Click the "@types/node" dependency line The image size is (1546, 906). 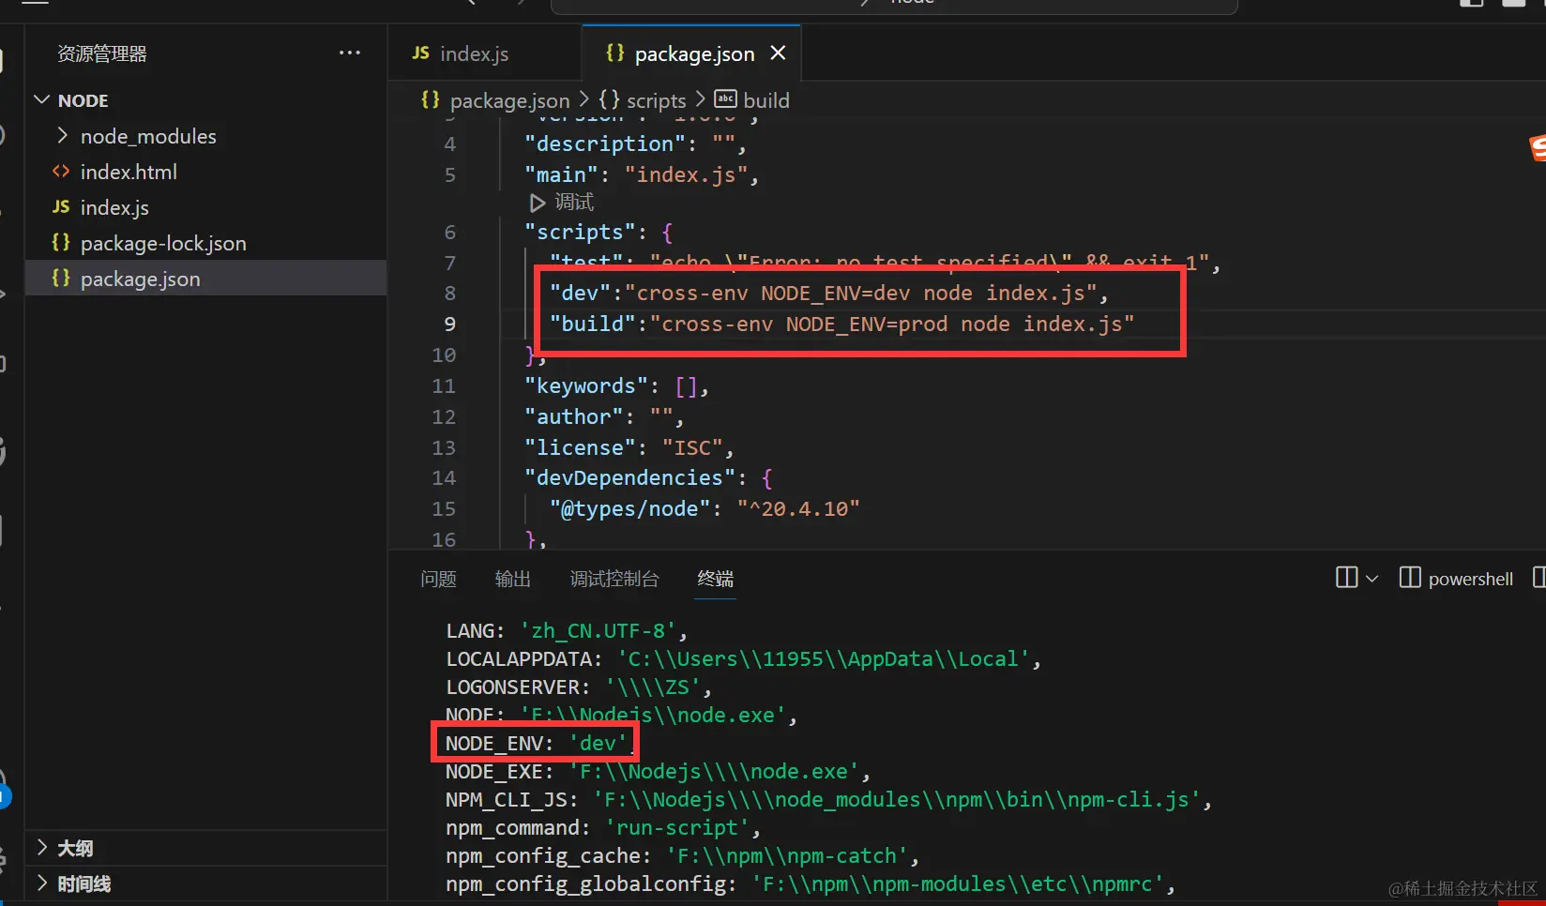coord(705,509)
